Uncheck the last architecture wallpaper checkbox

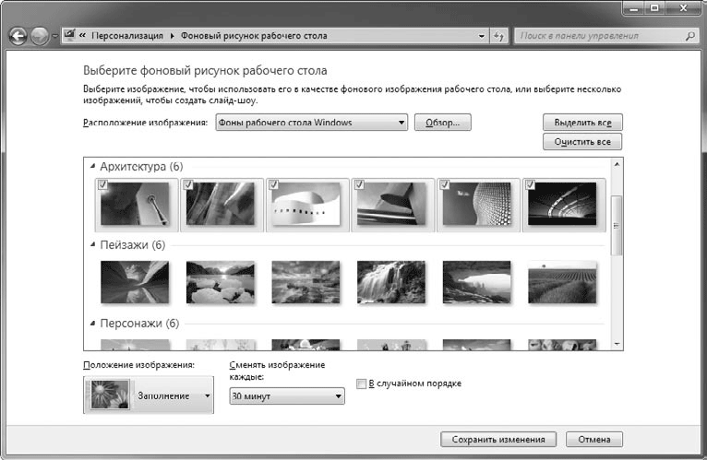tap(530, 185)
